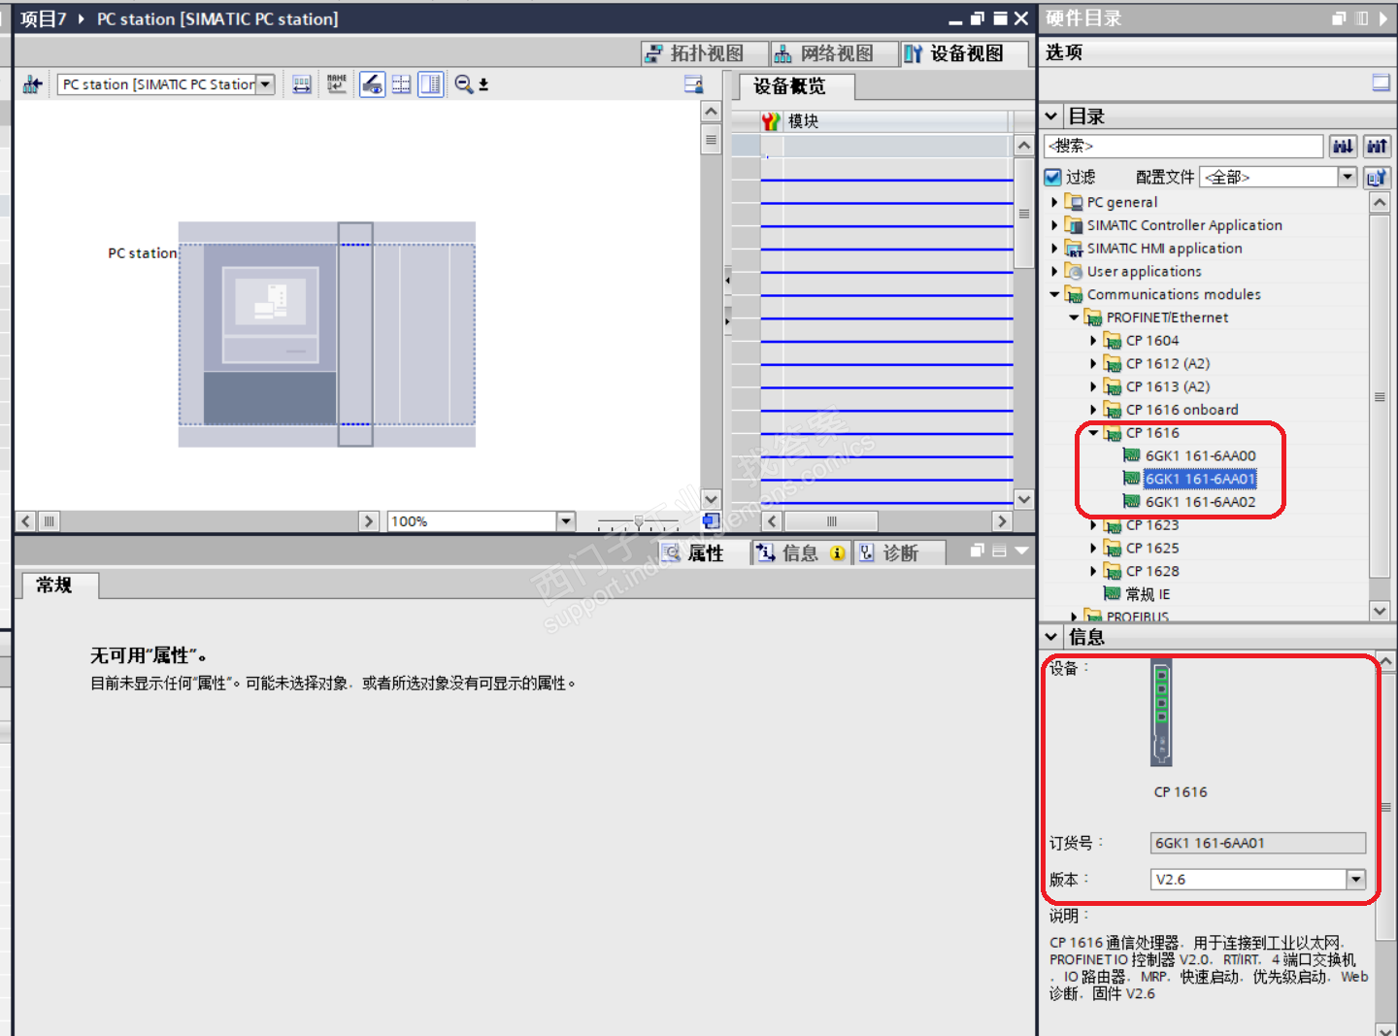This screenshot has height=1036, width=1398.
Task: Click the catalog 搜索 search field
Action: [1183, 147]
